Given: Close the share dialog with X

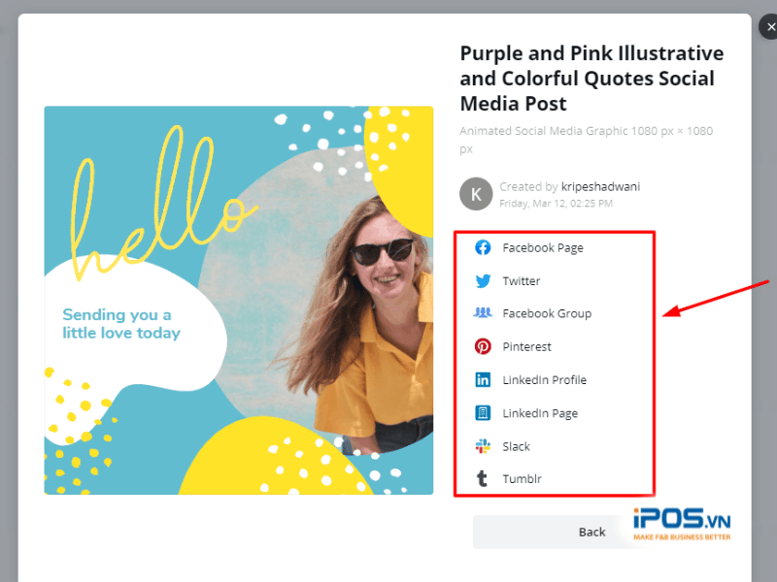Looking at the screenshot, I should [768, 28].
